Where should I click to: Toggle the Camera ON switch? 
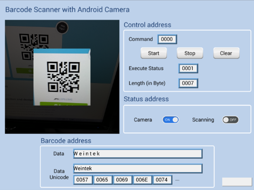170,120
